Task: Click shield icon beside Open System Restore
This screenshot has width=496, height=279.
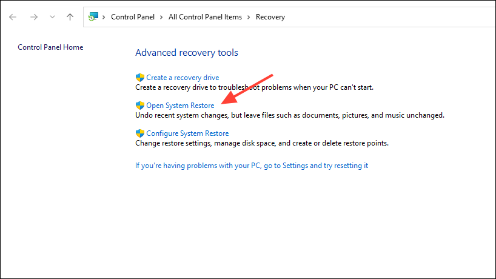Action: pos(140,106)
